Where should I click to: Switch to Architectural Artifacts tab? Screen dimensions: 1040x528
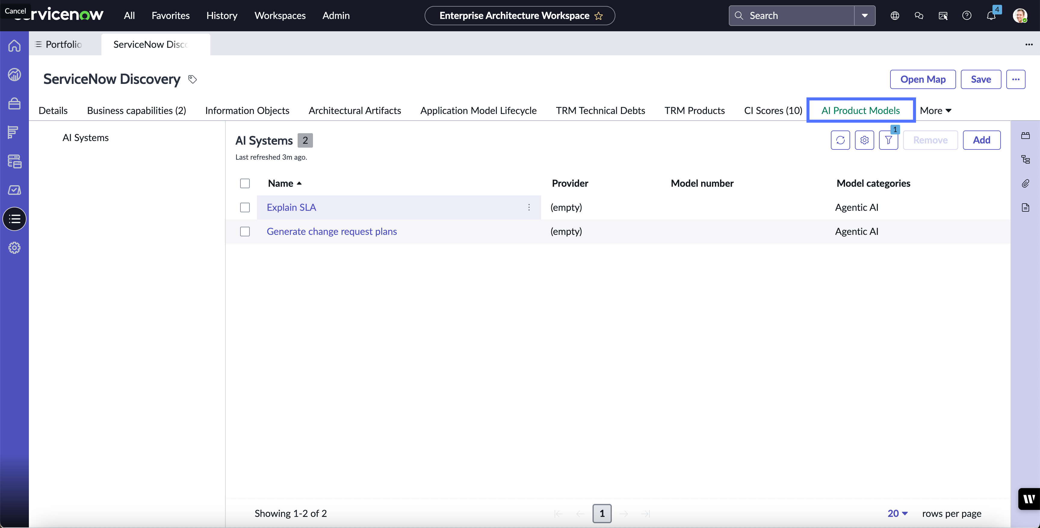(x=354, y=111)
